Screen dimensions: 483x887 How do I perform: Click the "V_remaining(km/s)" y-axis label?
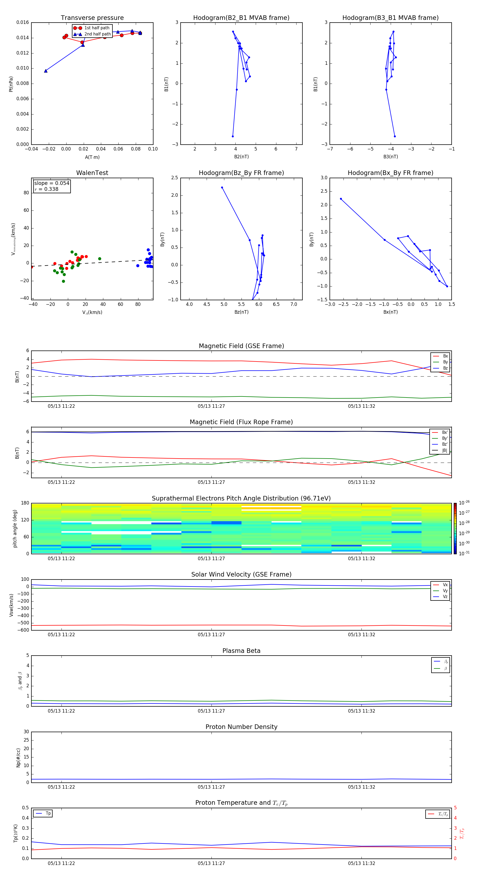[x=13, y=239]
